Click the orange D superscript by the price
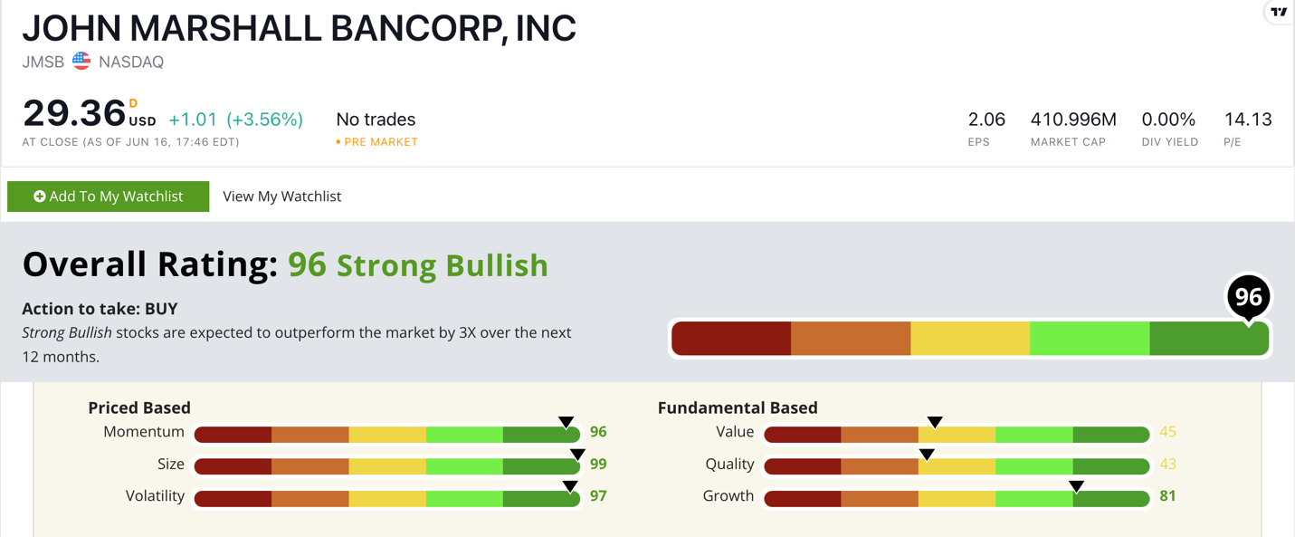Screen dimensions: 1295x537 click(x=133, y=103)
